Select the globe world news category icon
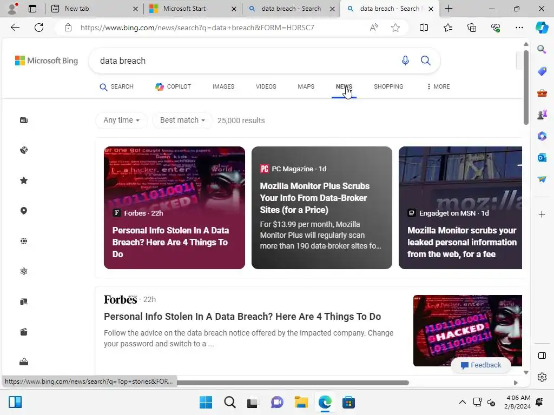This screenshot has width=554, height=415. coord(24,241)
